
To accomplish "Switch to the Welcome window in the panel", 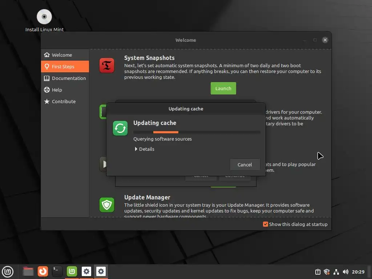I will pos(72,271).
